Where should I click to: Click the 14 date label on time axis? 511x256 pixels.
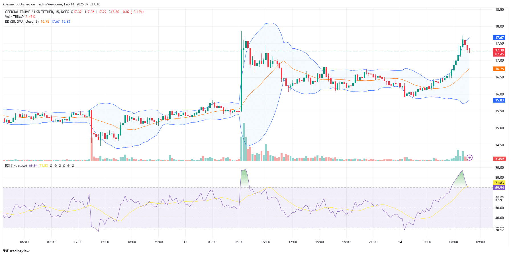click(400, 242)
